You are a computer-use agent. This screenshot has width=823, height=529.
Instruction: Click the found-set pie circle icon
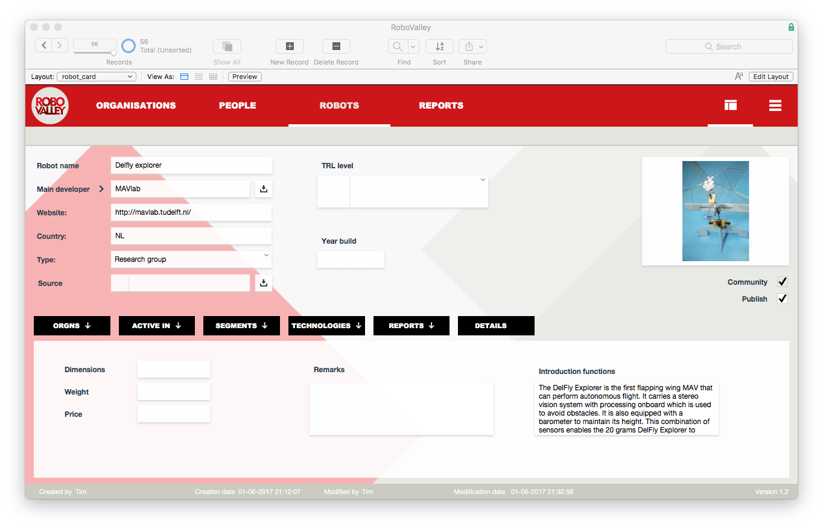129,46
